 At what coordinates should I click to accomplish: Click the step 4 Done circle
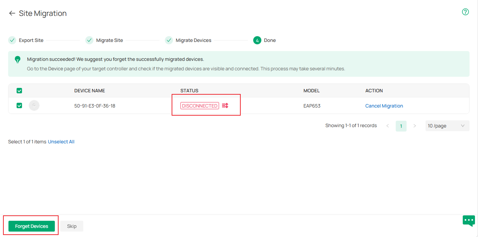point(257,40)
